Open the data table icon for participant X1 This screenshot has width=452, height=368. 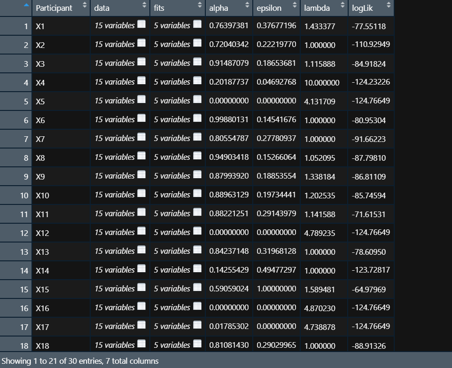[x=141, y=24]
